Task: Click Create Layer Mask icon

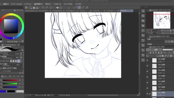Action: click(171, 56)
